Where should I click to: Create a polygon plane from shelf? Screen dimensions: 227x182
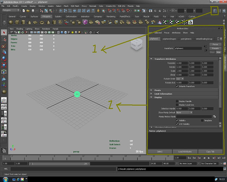tap(35, 22)
